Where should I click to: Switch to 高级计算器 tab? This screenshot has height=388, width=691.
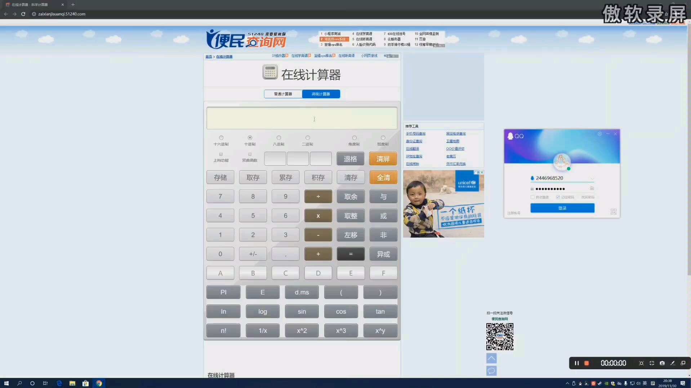pos(321,94)
